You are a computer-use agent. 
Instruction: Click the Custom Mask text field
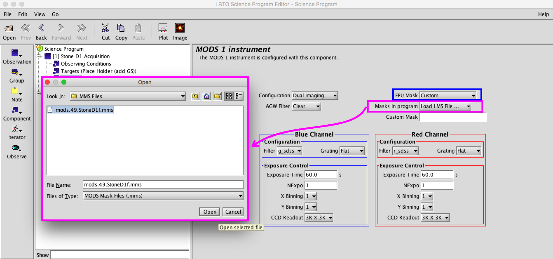tap(453, 117)
